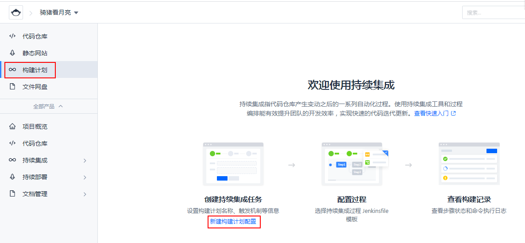Click the 欢迎使用持续集成 heading

point(351,85)
